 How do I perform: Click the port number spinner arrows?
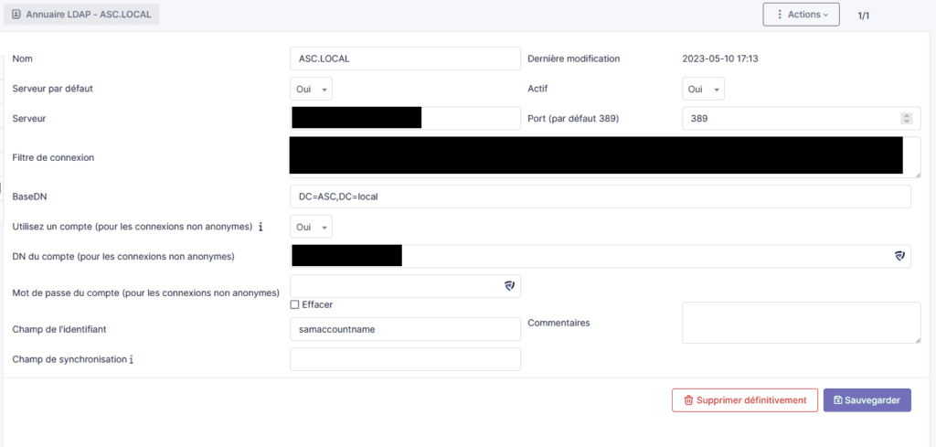pyautogui.click(x=906, y=118)
